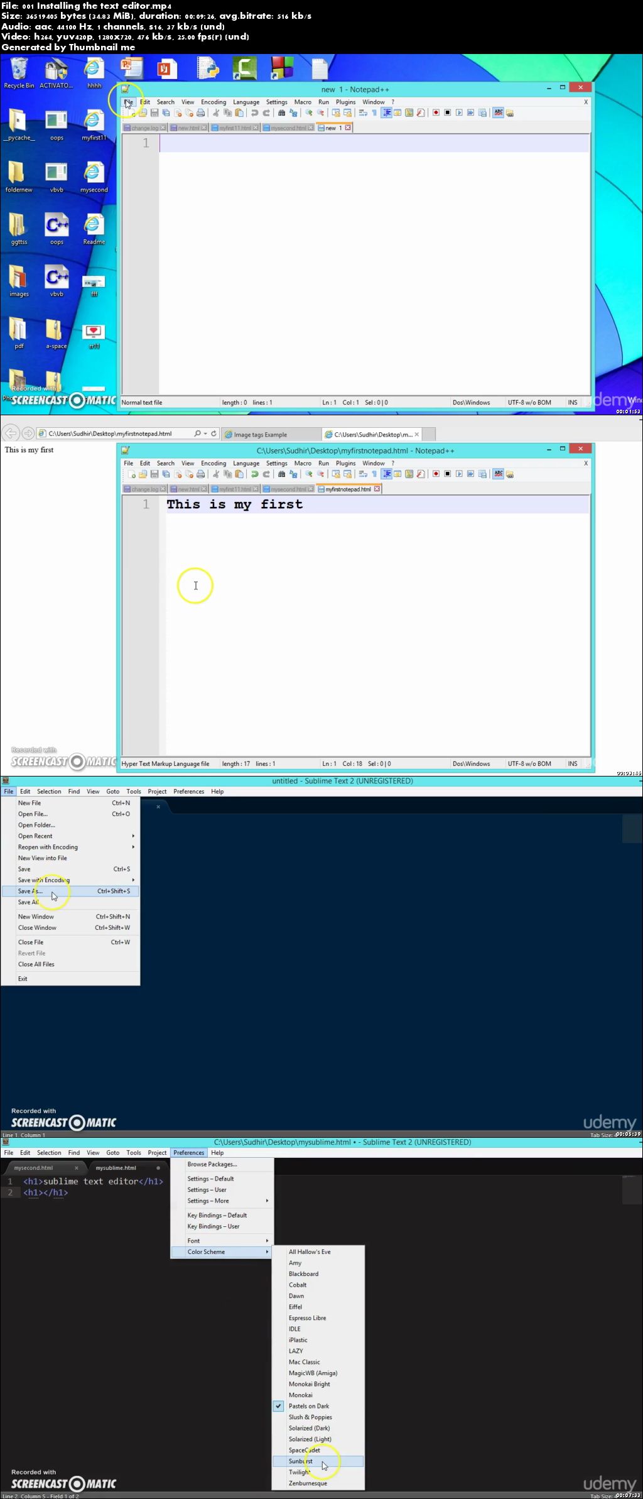Select the 'Readme' desktop icon
Image resolution: width=643 pixels, height=1499 pixels.
pos(94,229)
